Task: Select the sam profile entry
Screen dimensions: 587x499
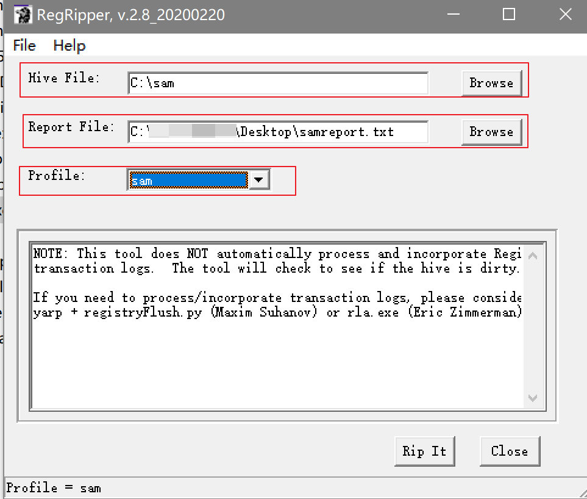Action: [158, 179]
